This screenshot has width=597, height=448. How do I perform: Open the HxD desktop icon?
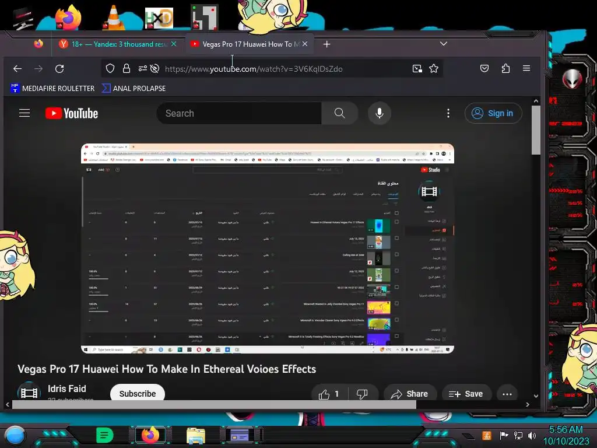159,17
